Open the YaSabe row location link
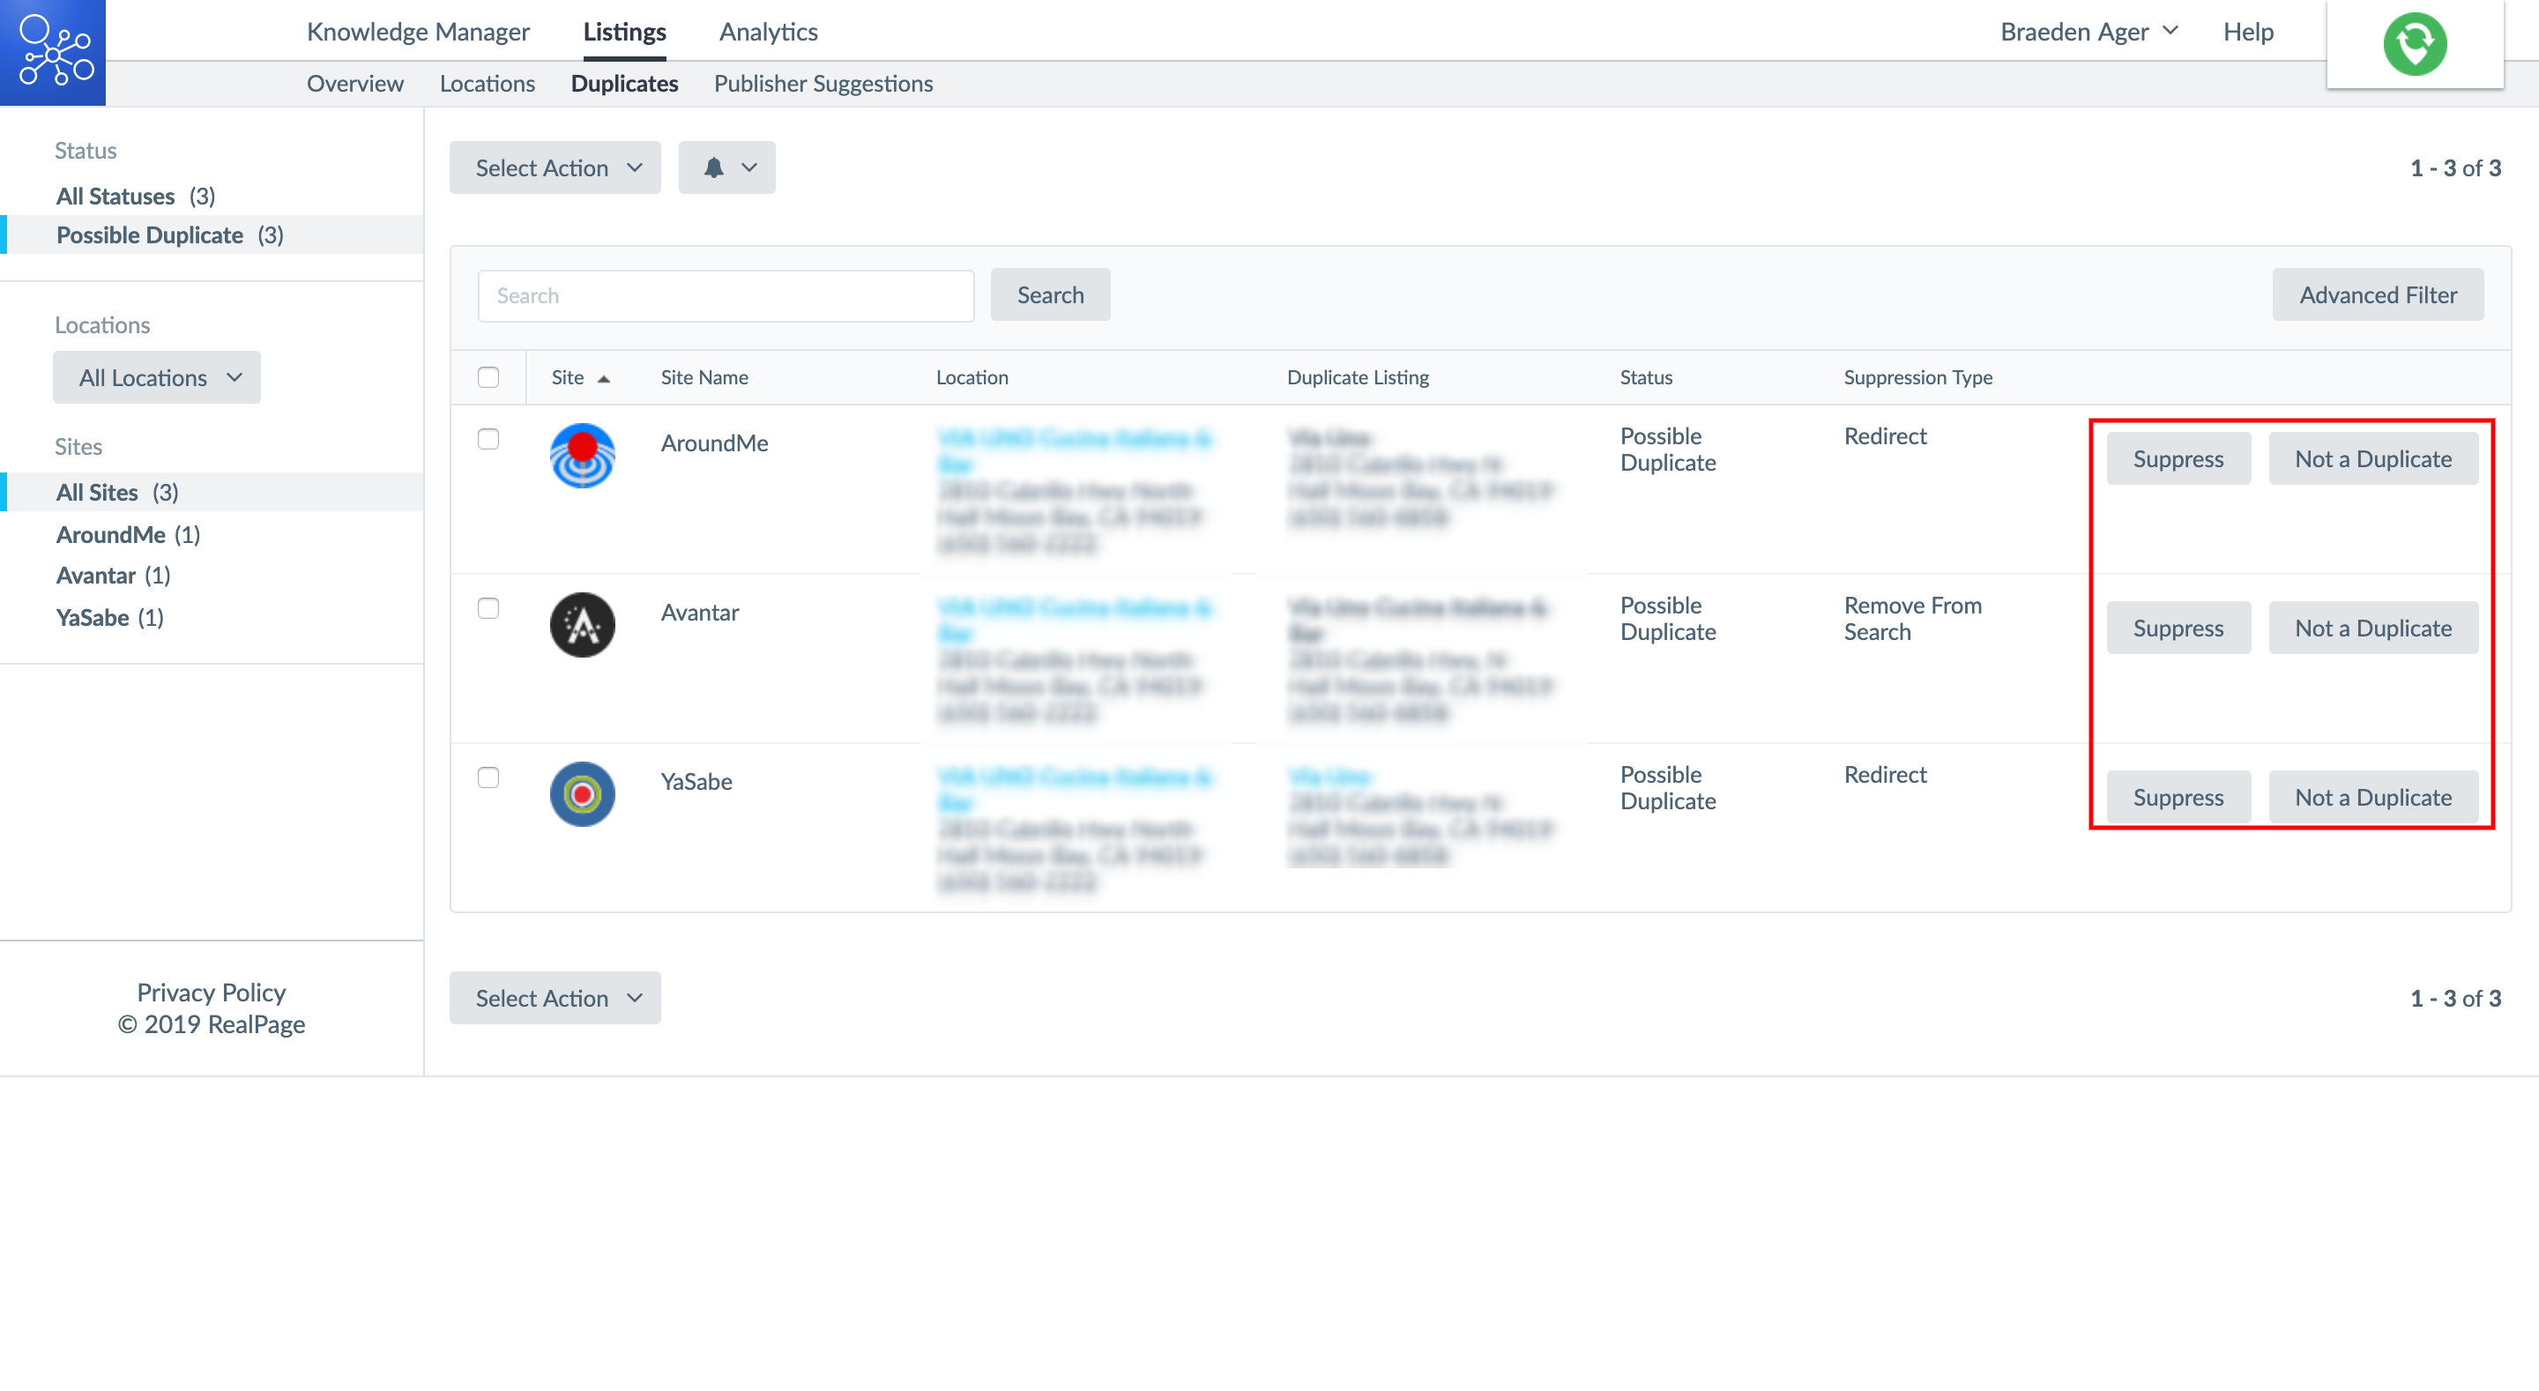The image size is (2539, 1391). pyautogui.click(x=1075, y=789)
